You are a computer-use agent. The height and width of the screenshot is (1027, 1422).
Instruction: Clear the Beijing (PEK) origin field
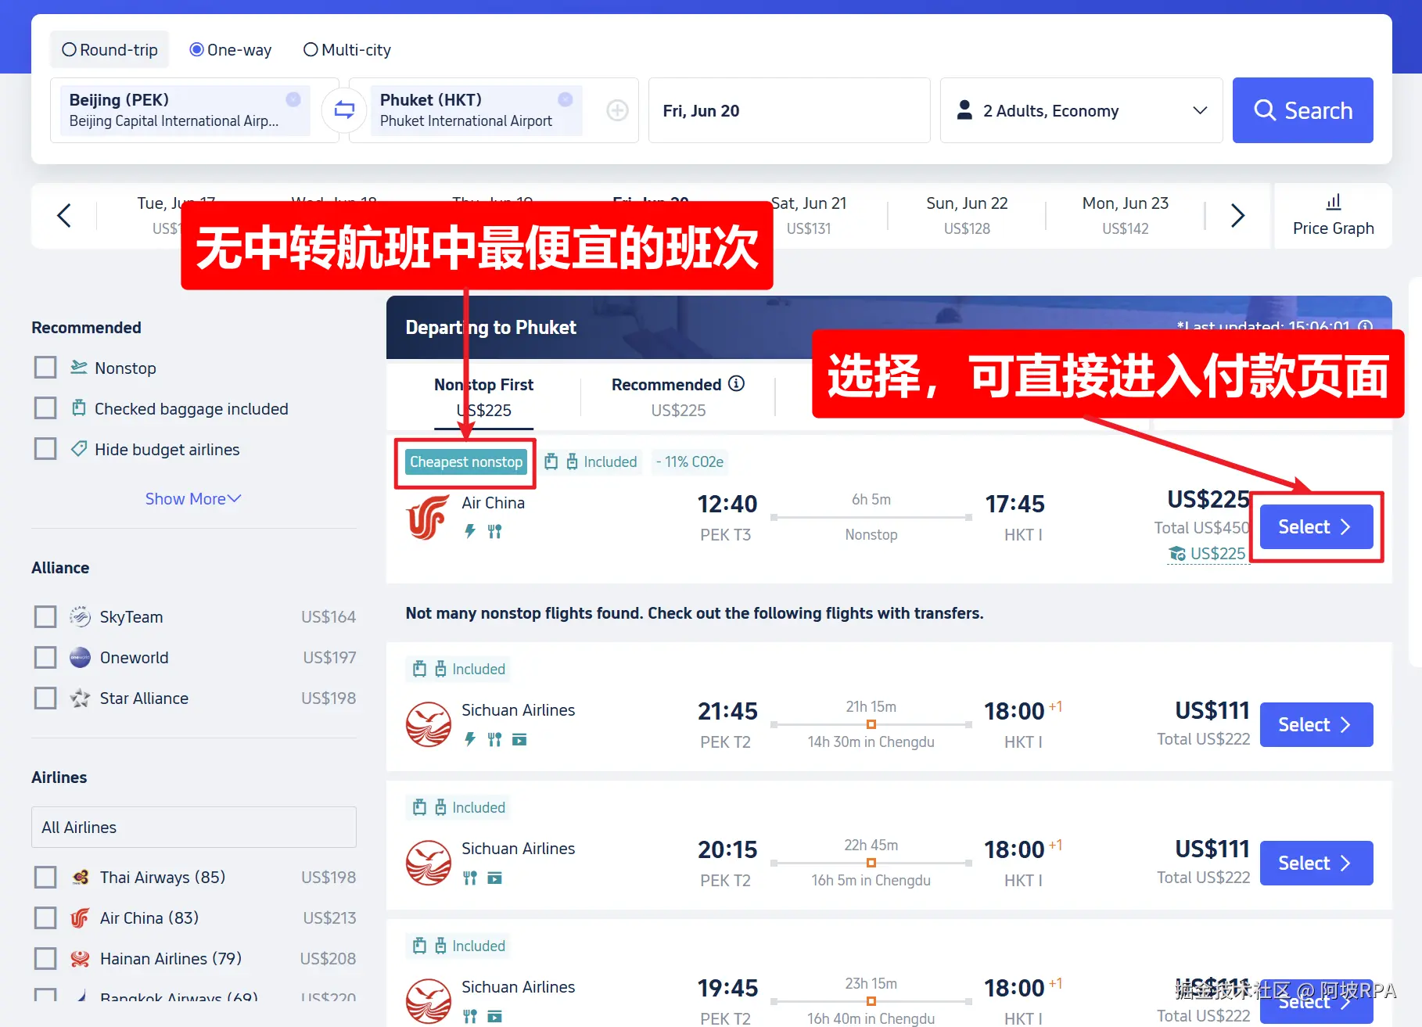(x=293, y=99)
